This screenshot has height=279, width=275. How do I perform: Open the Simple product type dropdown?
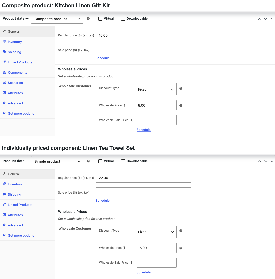[57, 161]
